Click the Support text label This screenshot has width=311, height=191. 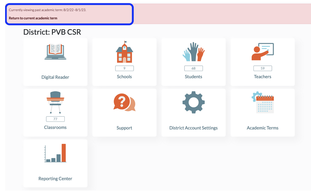124,128
